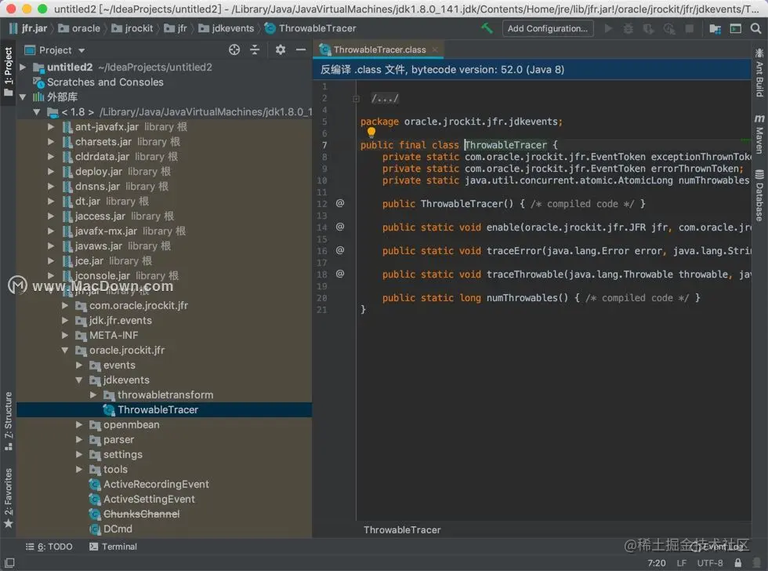Select ActiveRecordingEvent class in the tree
Image resolution: width=768 pixels, height=571 pixels.
pyautogui.click(x=156, y=484)
